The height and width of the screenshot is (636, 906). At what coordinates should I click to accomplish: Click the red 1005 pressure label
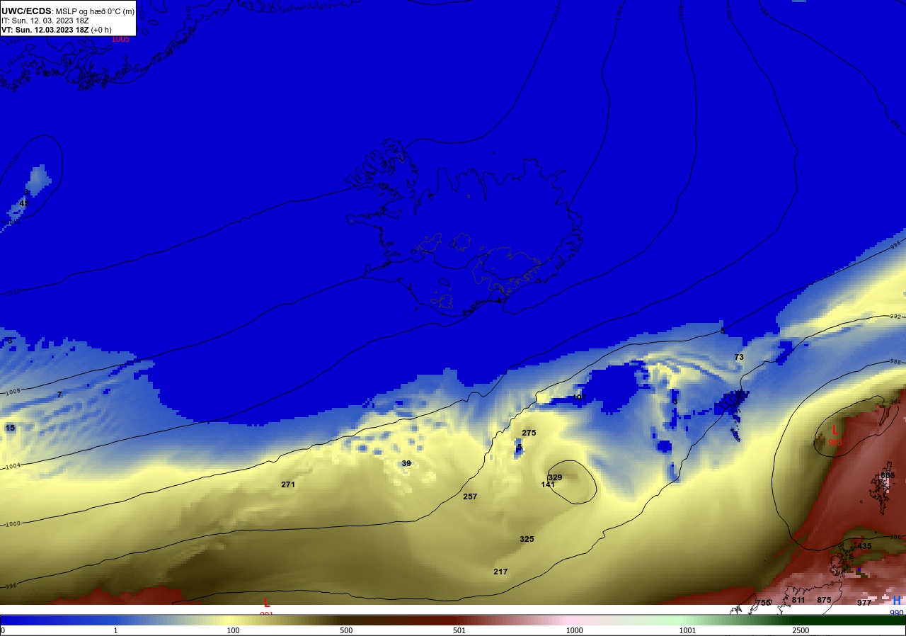tap(120, 39)
